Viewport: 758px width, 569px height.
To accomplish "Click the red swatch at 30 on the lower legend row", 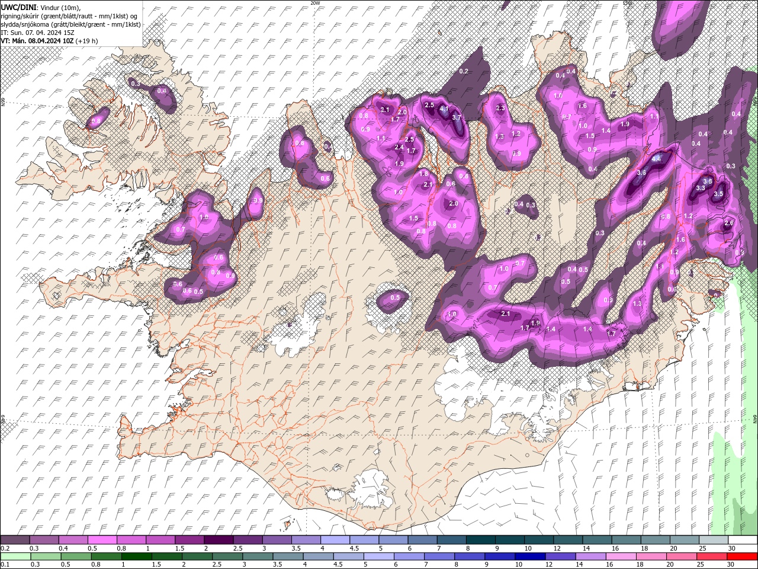I will click(x=743, y=557).
